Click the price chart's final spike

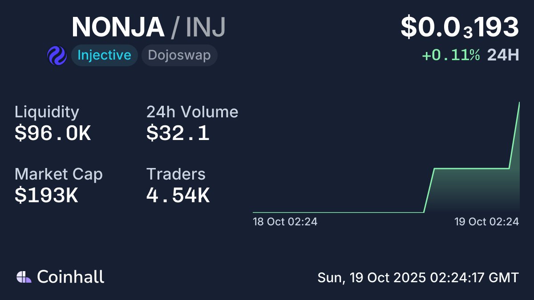515,133
